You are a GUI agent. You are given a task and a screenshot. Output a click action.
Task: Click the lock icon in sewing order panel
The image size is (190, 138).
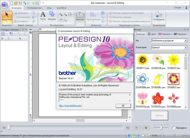point(9,38)
